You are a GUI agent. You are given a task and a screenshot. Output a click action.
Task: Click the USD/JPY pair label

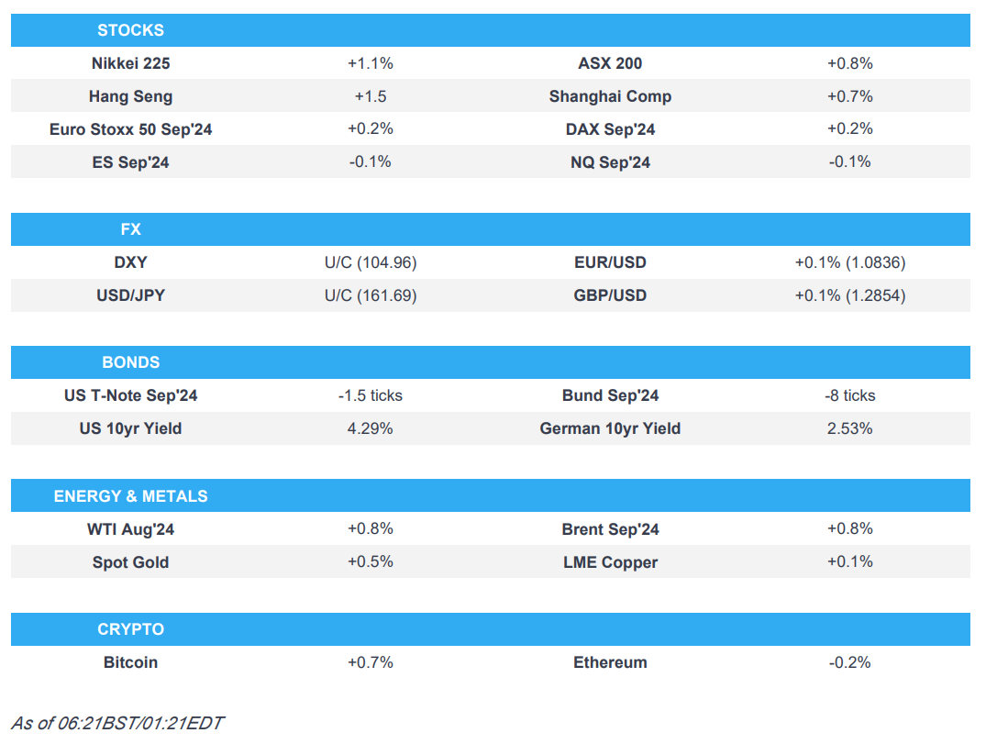pos(130,295)
